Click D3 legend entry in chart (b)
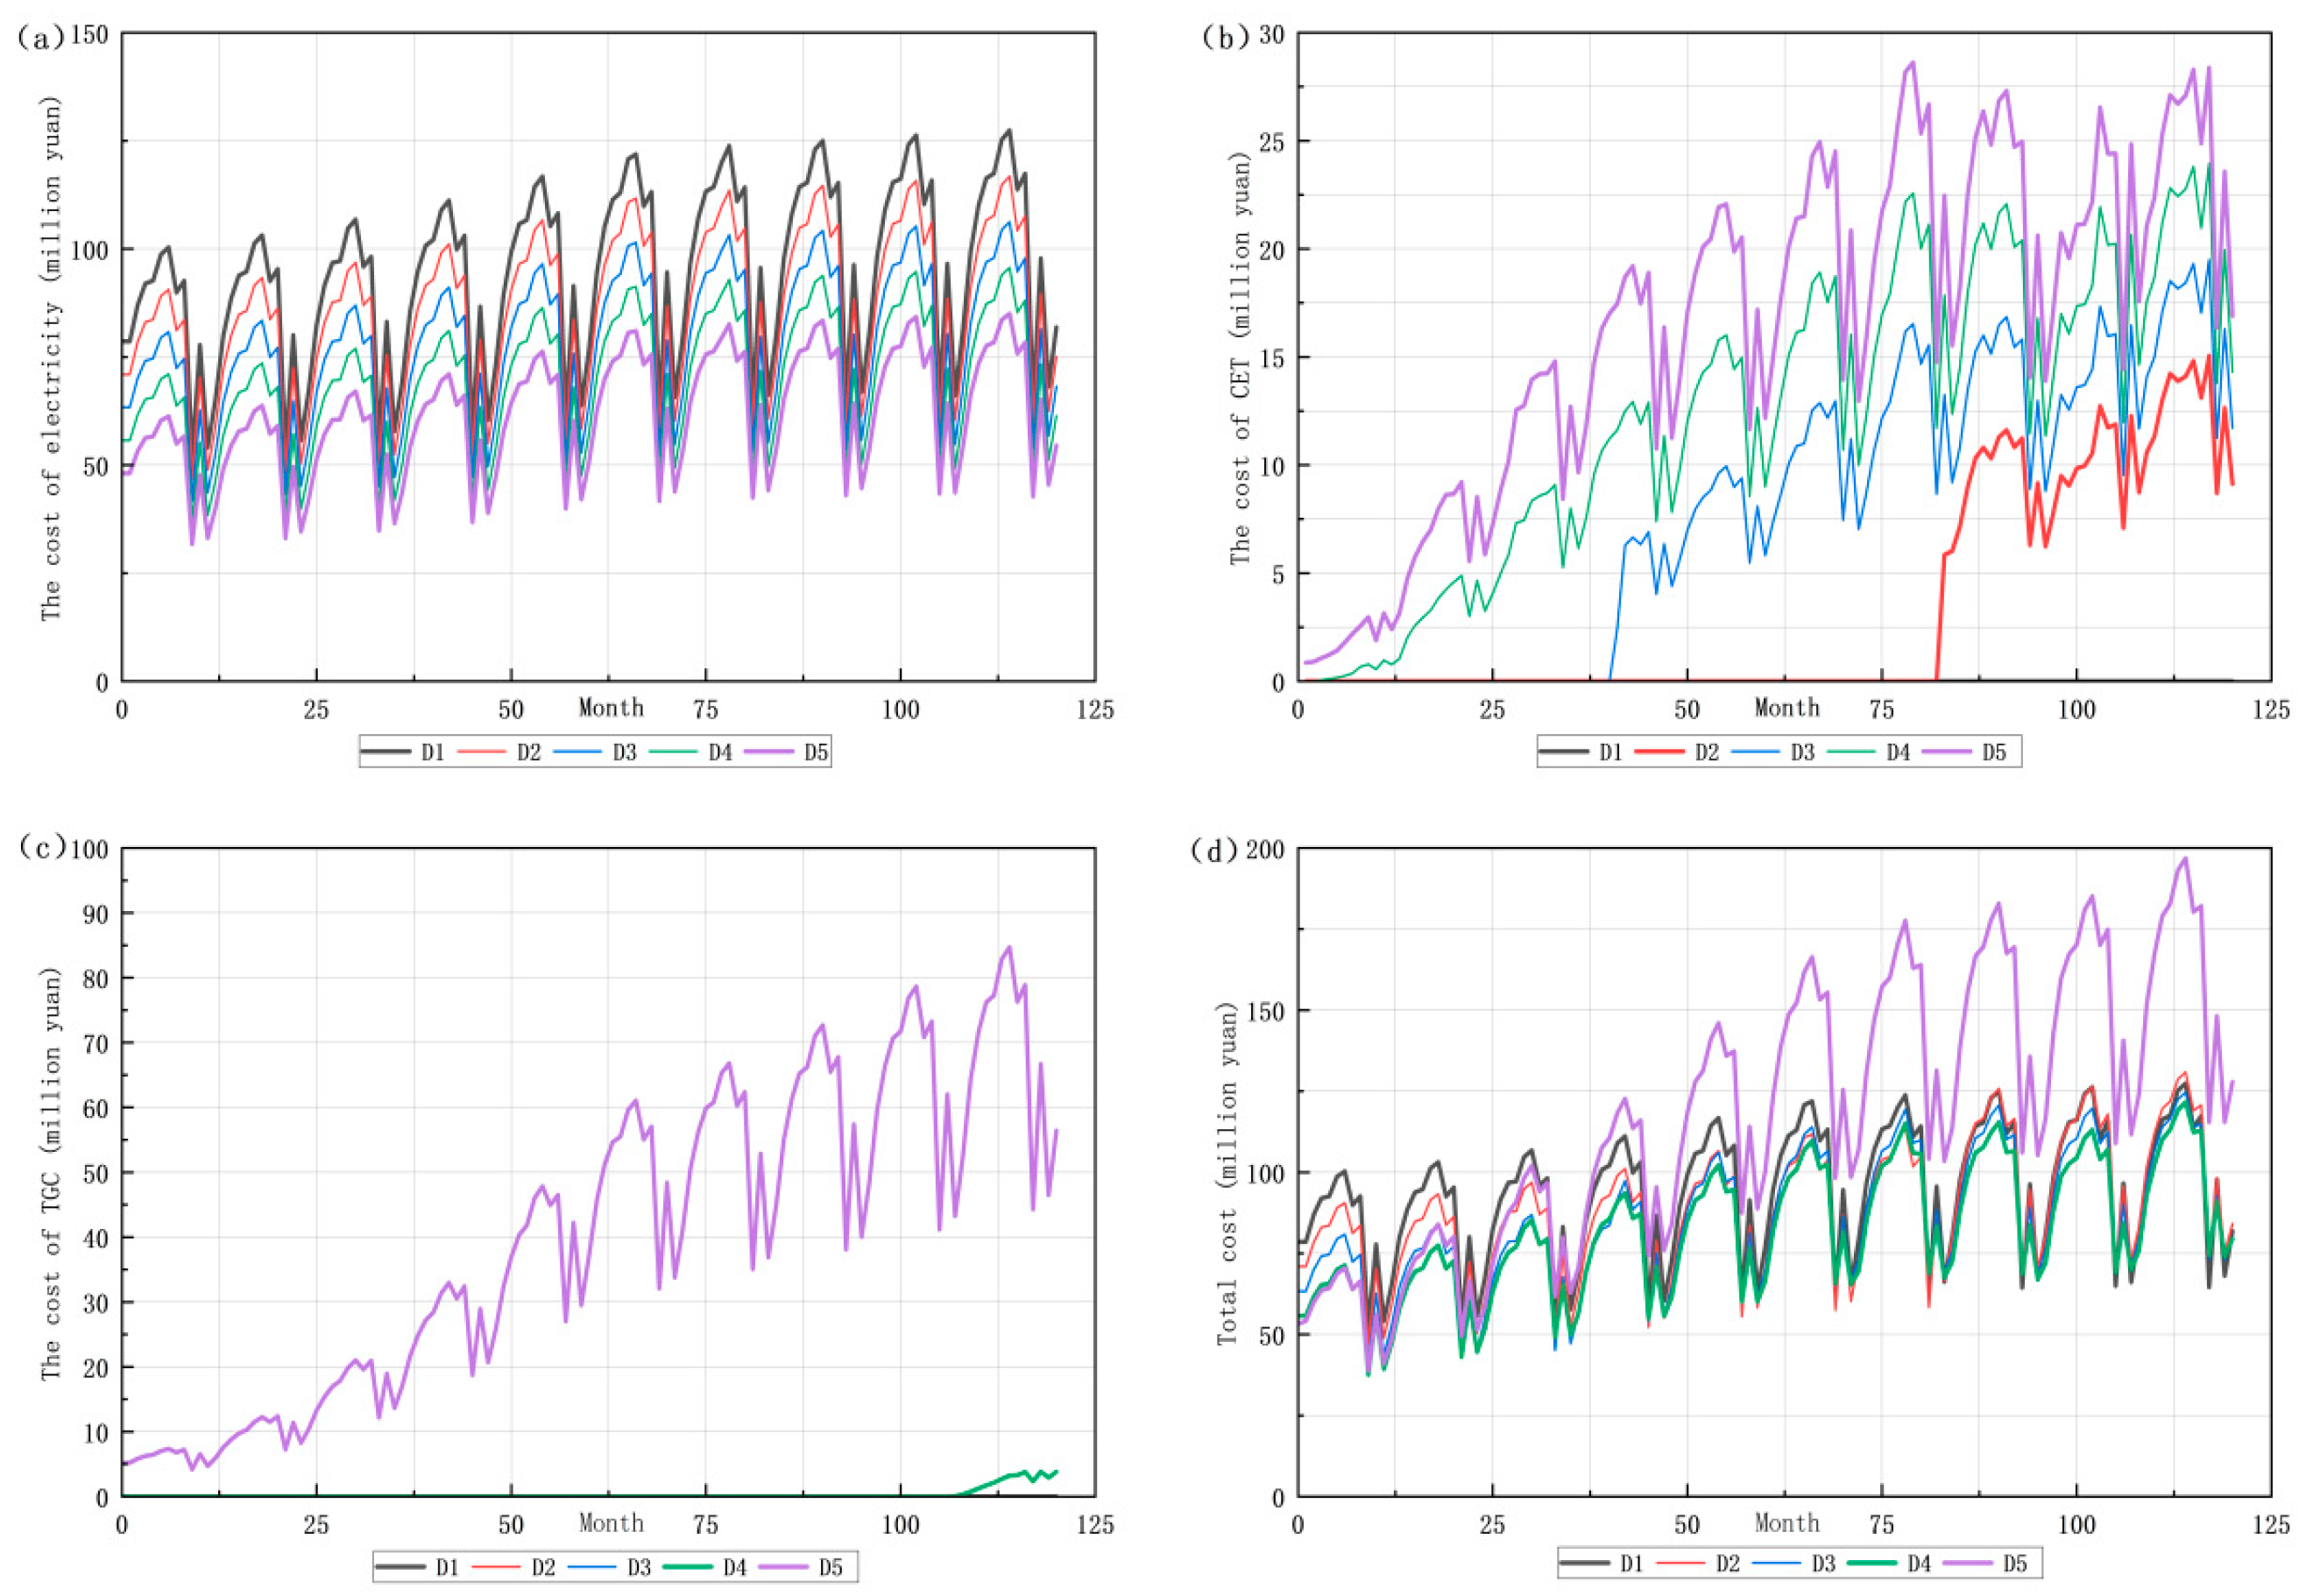The width and height of the screenshot is (2306, 1596). click(x=1801, y=752)
